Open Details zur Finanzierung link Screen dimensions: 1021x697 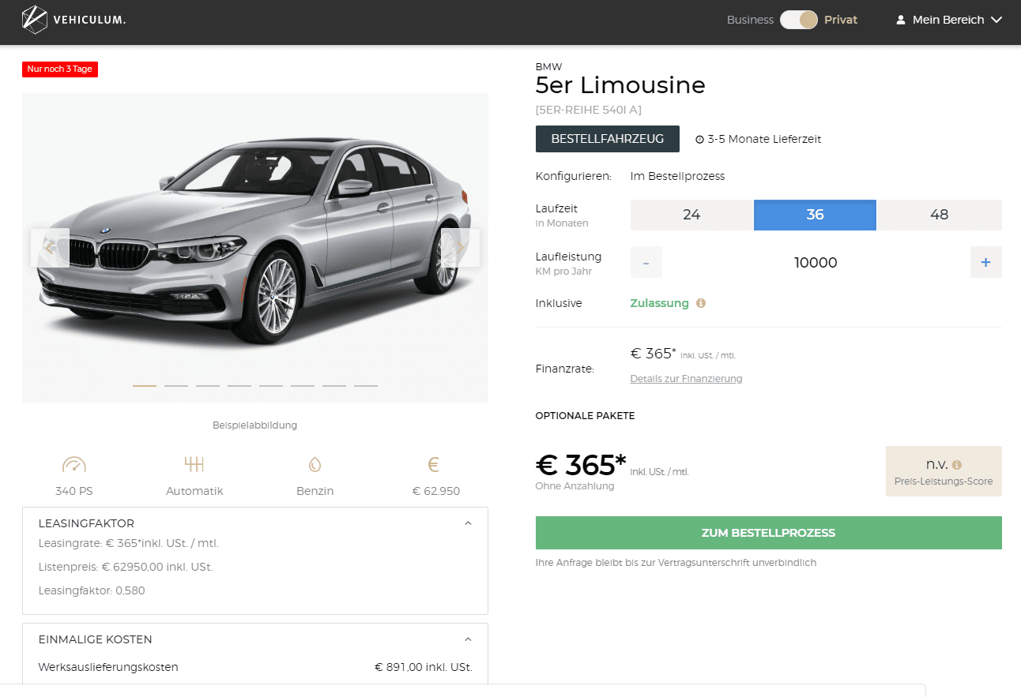coord(686,379)
